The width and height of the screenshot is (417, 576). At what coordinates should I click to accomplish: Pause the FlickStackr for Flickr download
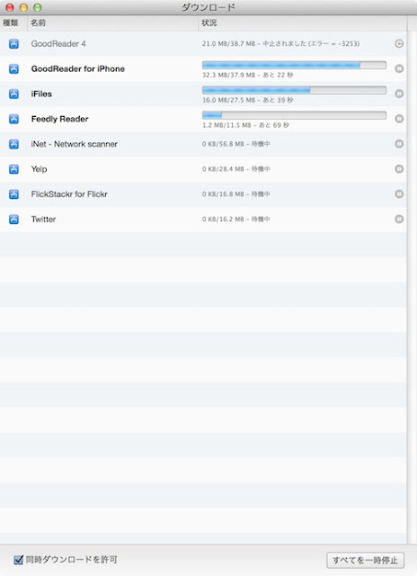tap(399, 194)
